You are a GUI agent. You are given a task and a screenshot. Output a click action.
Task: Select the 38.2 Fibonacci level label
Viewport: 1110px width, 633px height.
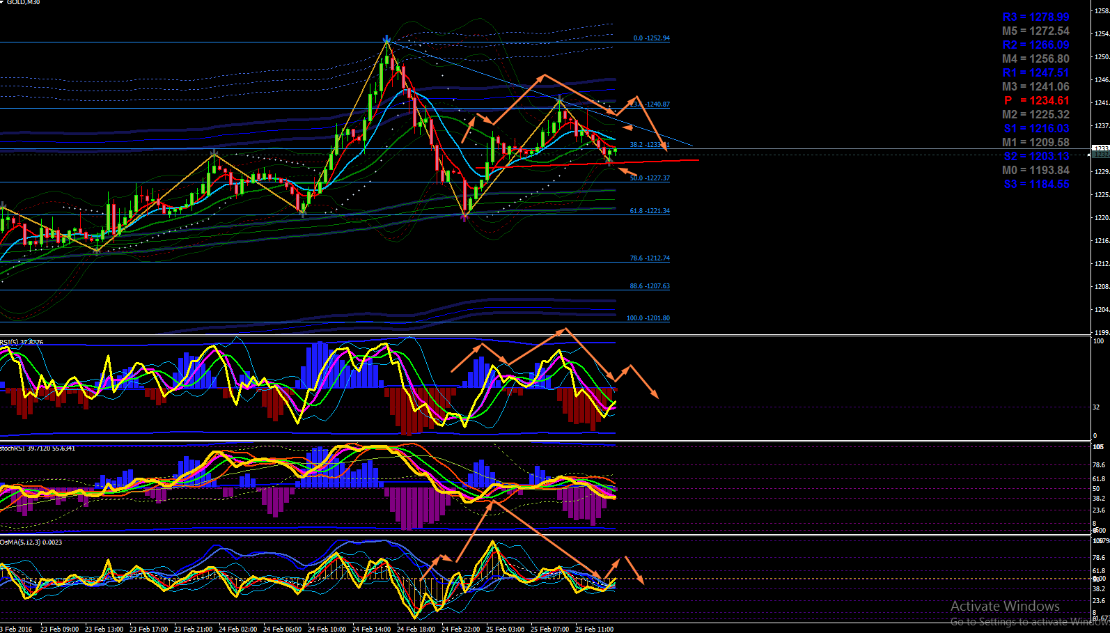click(x=649, y=145)
